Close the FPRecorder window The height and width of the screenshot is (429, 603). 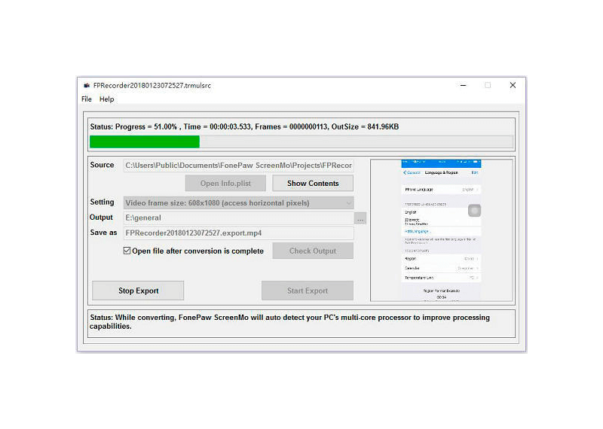coord(513,85)
